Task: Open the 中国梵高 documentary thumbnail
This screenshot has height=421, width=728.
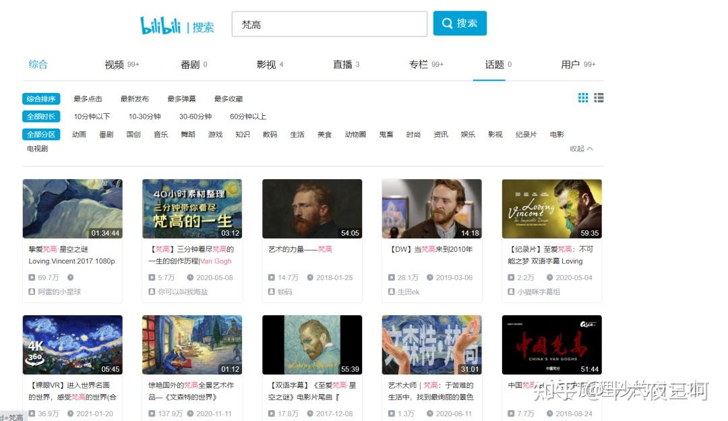Action: click(551, 344)
